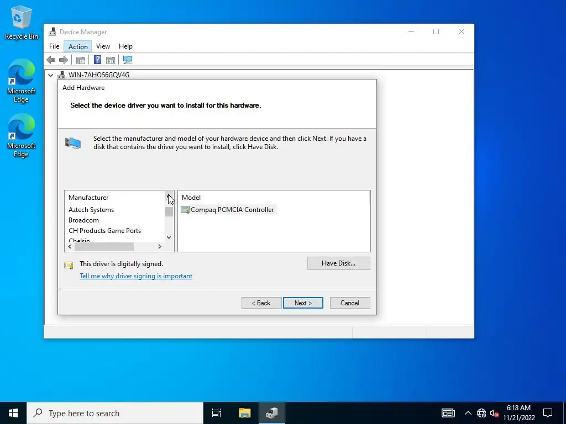Viewport: 566px width, 424px height.
Task: Open the notification center icon
Action: click(548, 413)
